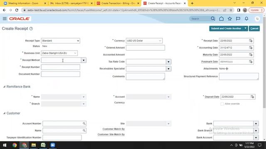The width and height of the screenshot is (266, 149).
Task: Open the Accounting Date calendar picker
Action: [251, 48]
